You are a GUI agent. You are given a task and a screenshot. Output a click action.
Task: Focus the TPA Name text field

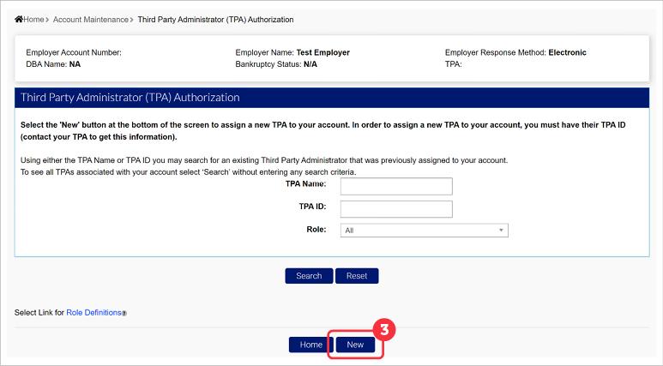click(x=395, y=186)
